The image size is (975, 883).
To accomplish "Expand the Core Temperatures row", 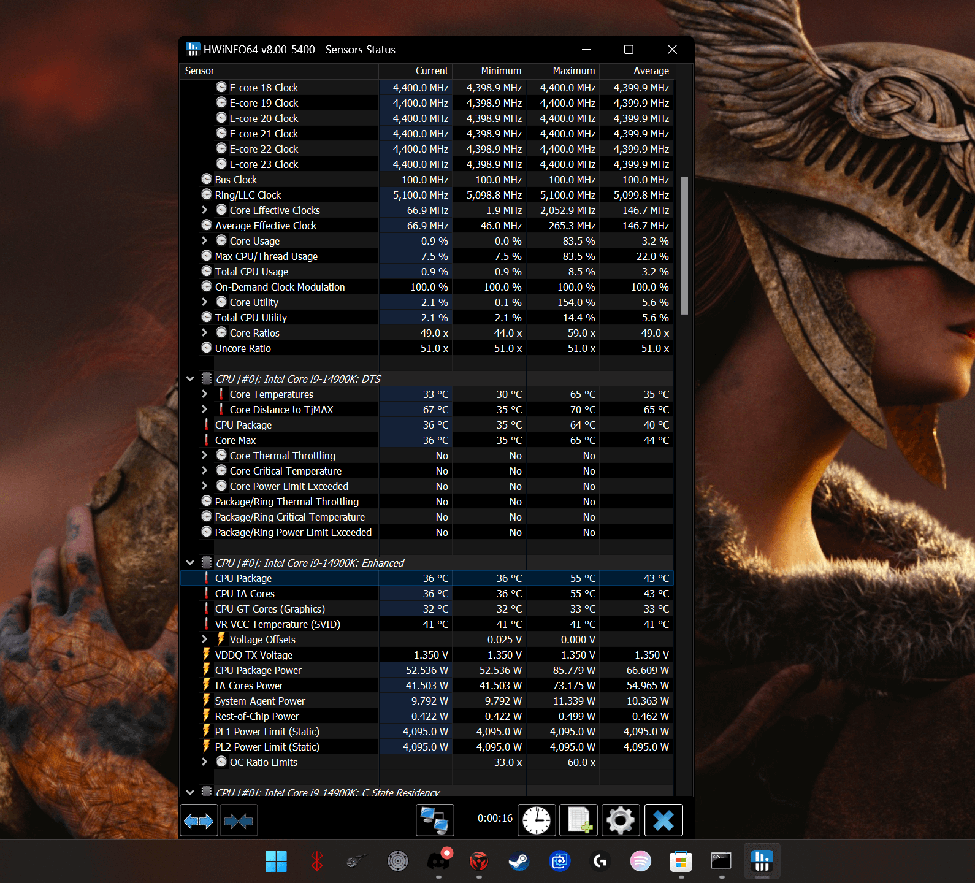I will 205,394.
